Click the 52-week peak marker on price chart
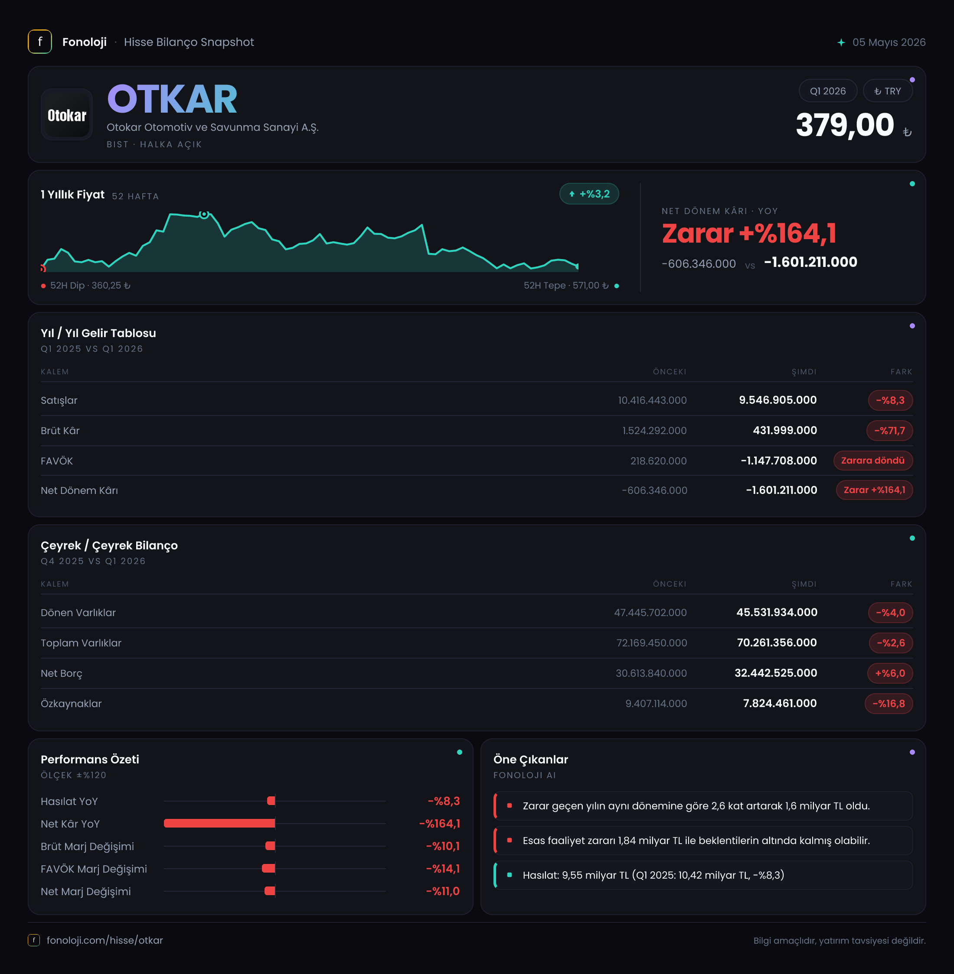This screenshot has height=974, width=954. (204, 215)
